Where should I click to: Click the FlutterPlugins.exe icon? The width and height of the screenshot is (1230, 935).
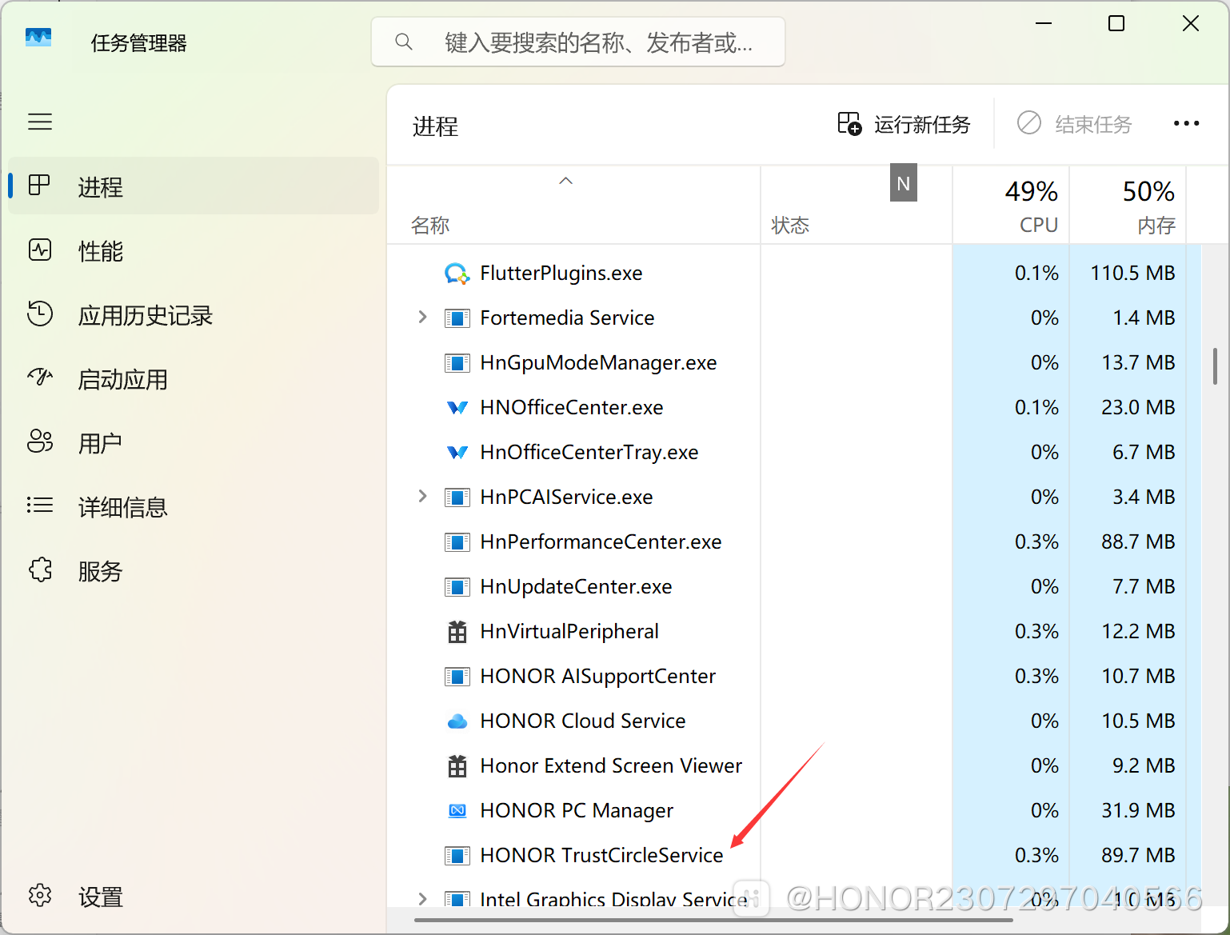tap(457, 274)
